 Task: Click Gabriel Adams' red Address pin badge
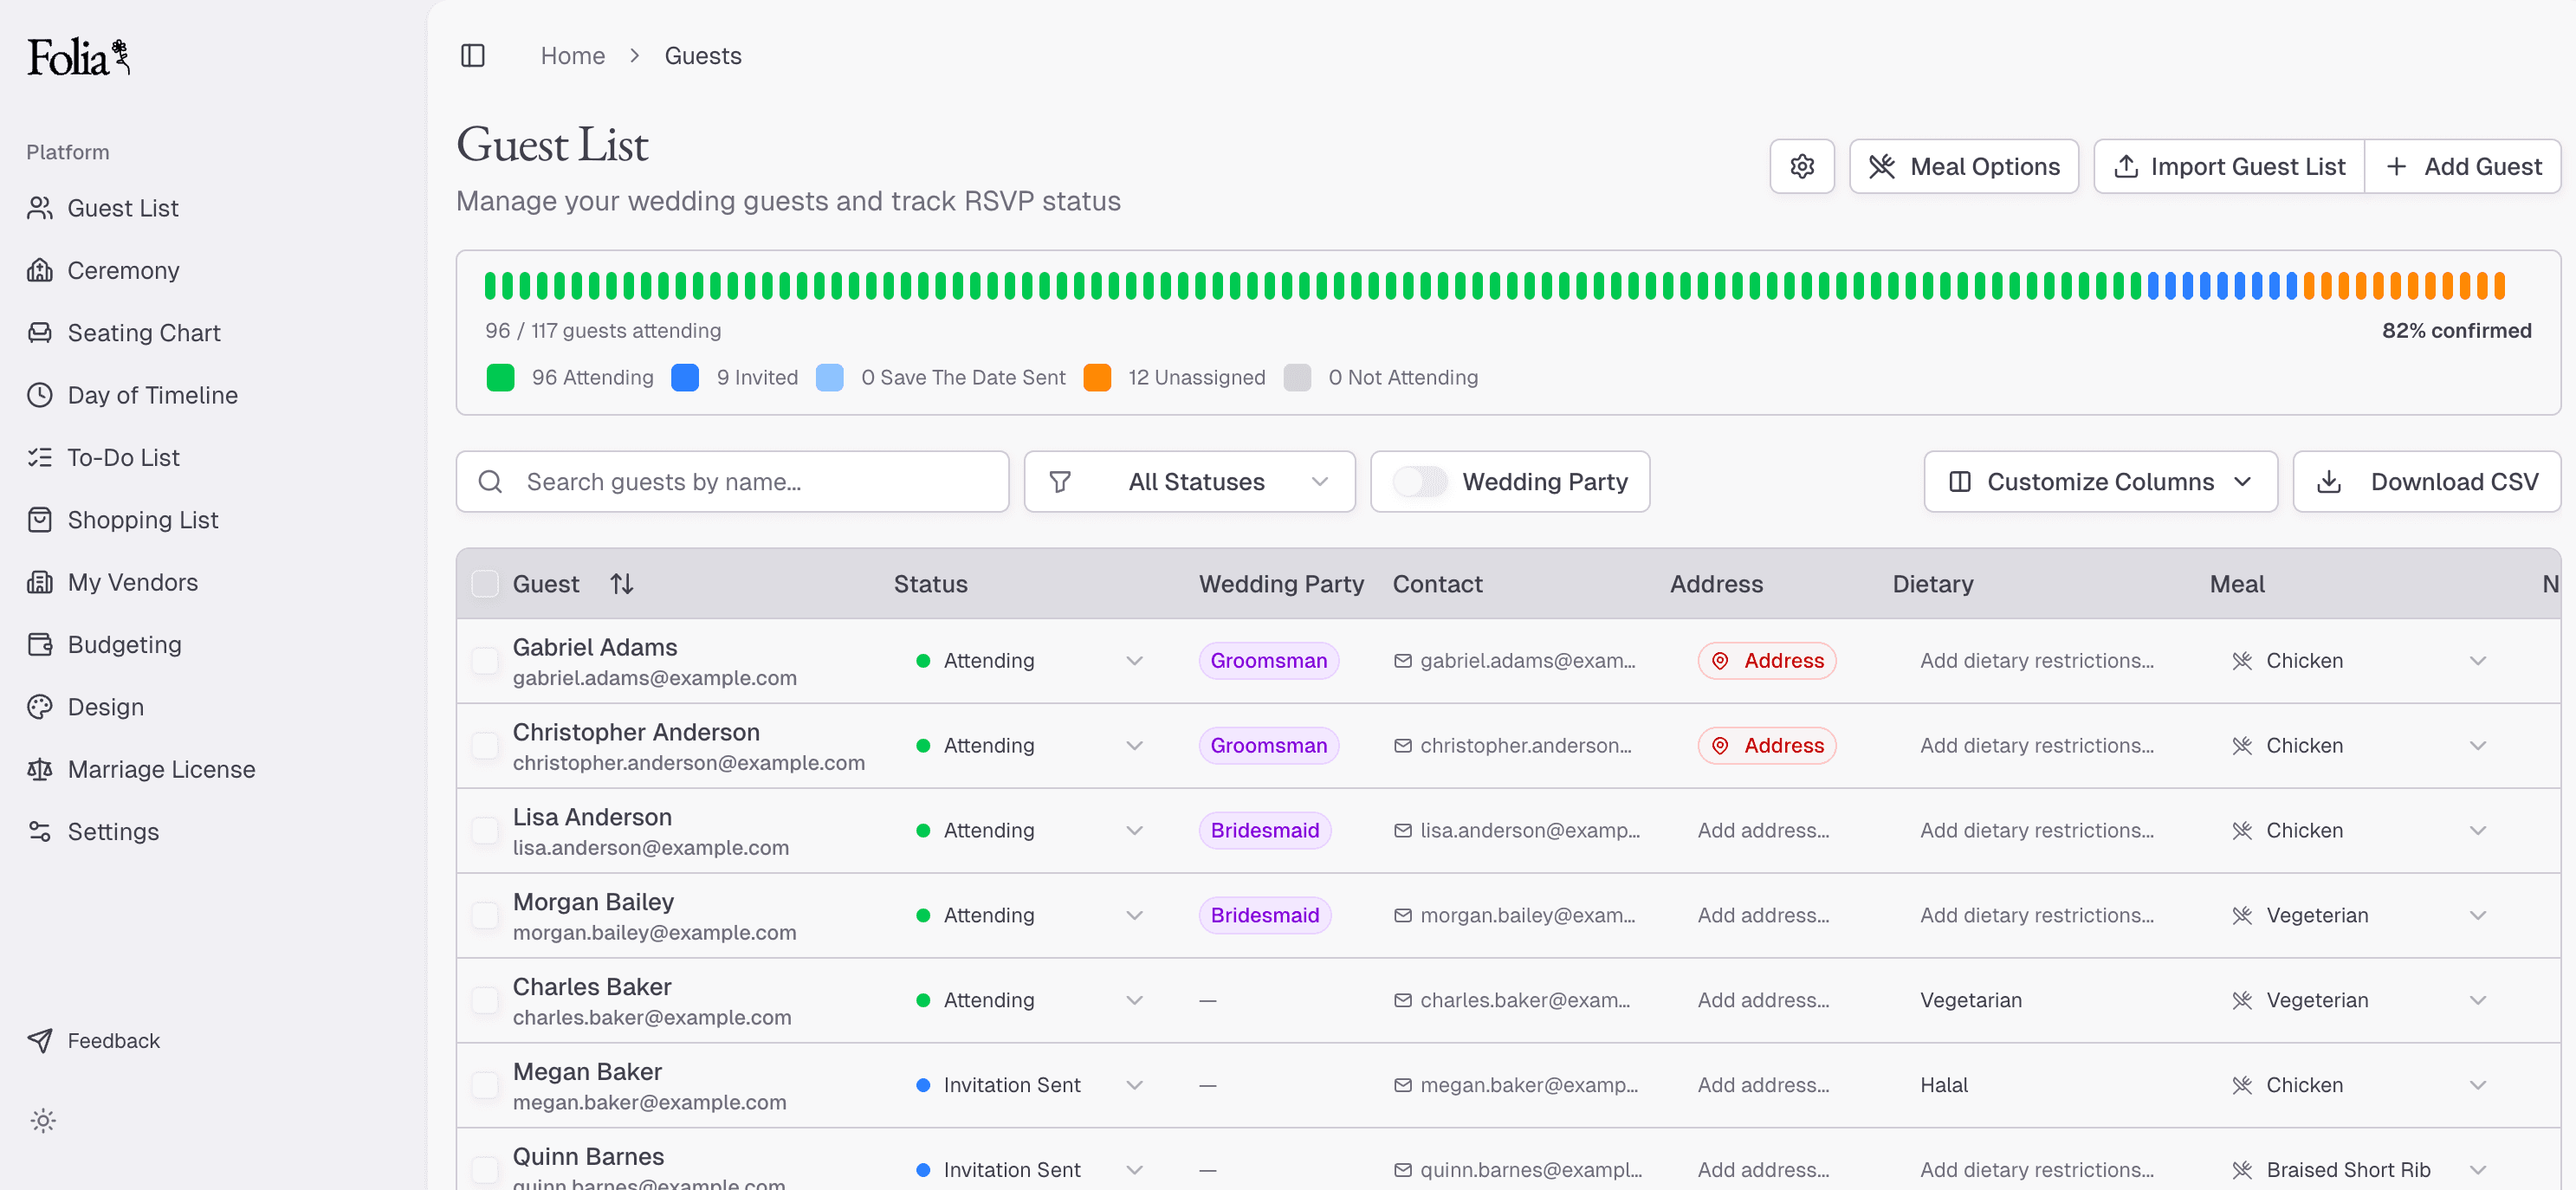pos(1766,661)
